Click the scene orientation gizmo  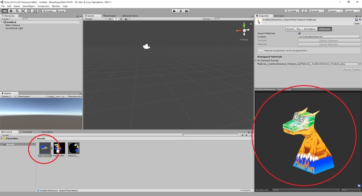(x=244, y=30)
